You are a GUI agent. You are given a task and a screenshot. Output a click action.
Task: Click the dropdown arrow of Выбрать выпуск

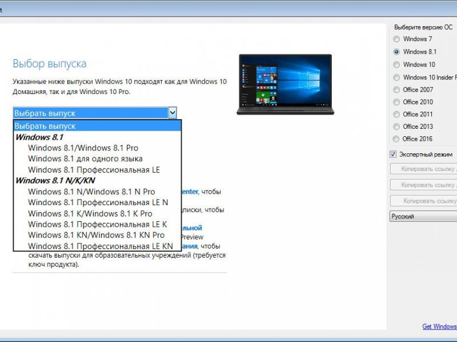click(173, 113)
